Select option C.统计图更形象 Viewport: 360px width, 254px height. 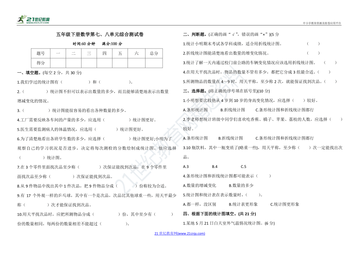[285, 204]
